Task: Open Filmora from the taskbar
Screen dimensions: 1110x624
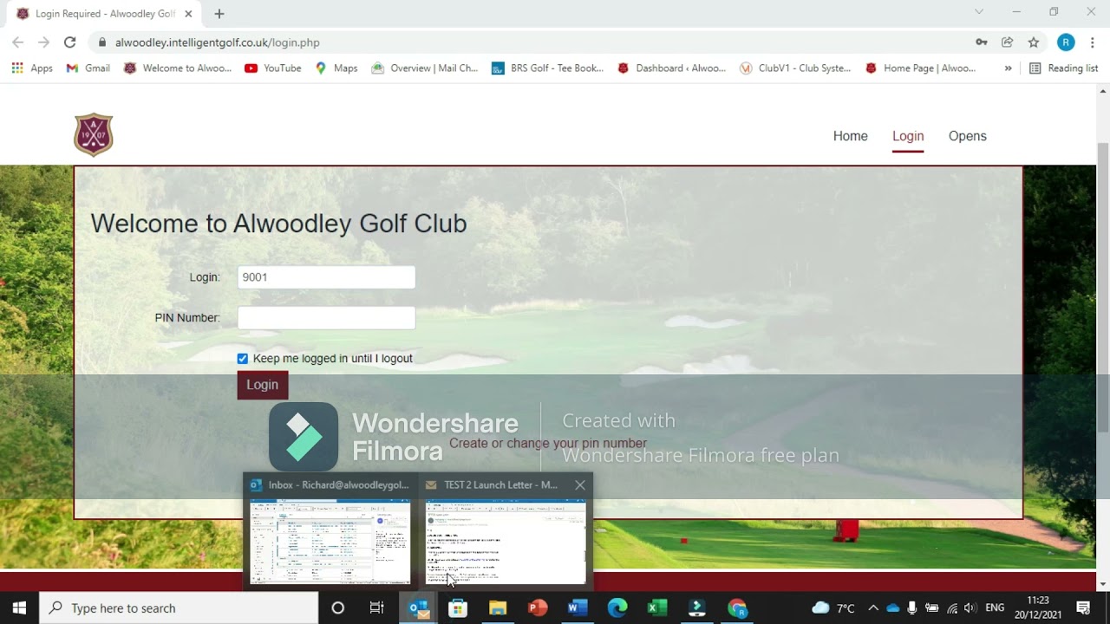Action: [697, 608]
